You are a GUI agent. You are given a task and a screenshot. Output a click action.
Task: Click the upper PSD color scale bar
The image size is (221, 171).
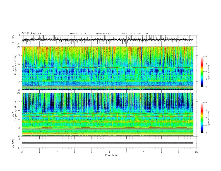point(202,72)
